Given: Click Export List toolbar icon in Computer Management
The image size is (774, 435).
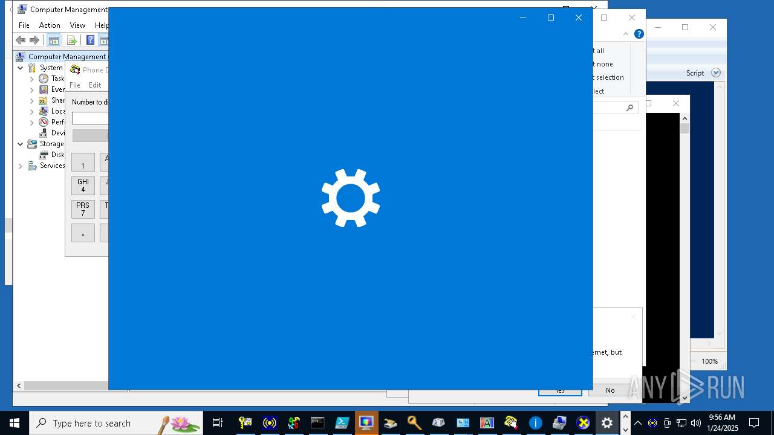Looking at the screenshot, I should tap(71, 40).
